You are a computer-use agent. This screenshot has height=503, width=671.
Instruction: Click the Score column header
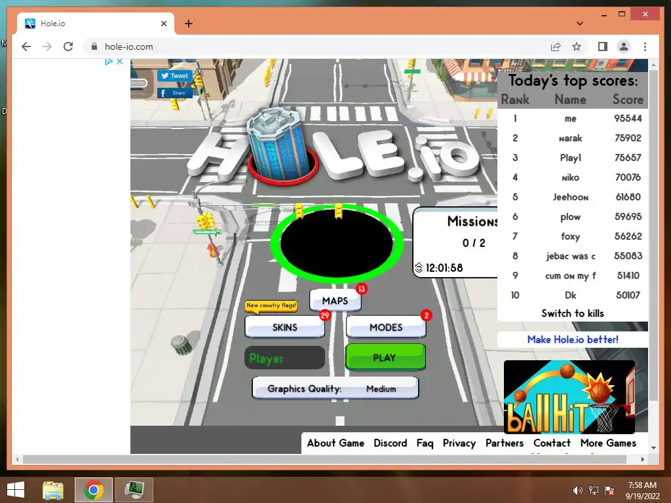pyautogui.click(x=628, y=100)
